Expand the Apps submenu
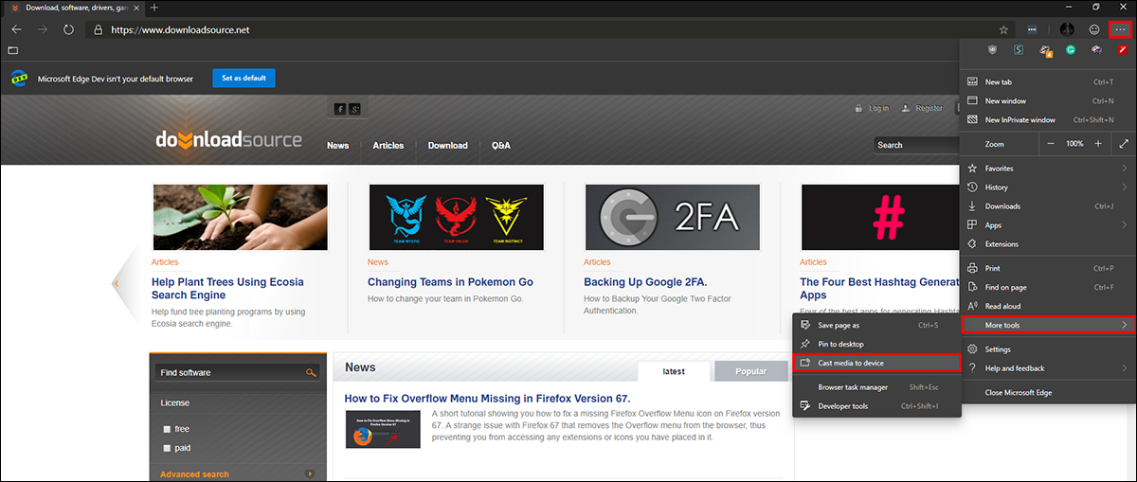 click(x=1048, y=225)
